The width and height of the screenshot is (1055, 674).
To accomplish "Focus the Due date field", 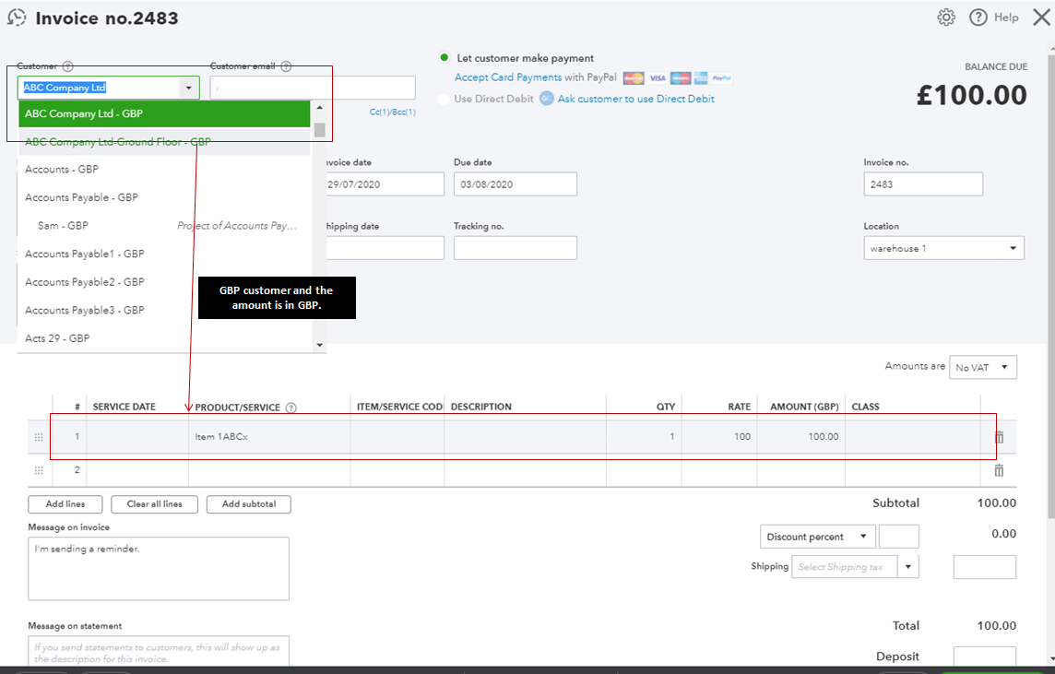I will click(516, 184).
